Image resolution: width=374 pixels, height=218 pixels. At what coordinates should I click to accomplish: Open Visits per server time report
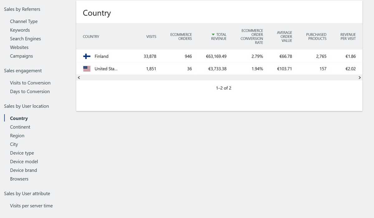point(31,206)
